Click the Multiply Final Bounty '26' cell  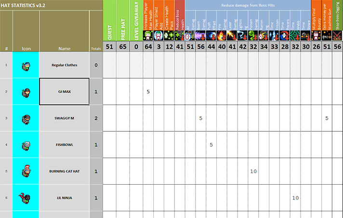click(x=316, y=46)
